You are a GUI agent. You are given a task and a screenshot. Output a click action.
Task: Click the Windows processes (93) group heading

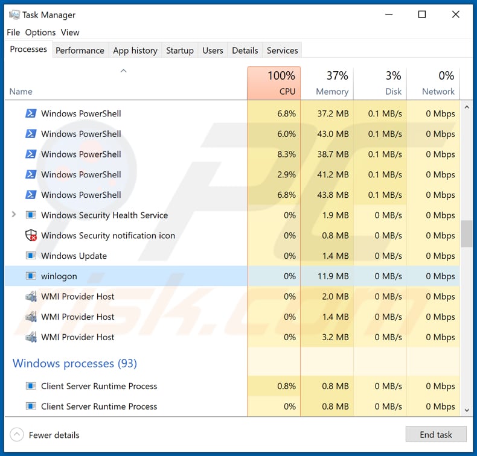click(74, 363)
